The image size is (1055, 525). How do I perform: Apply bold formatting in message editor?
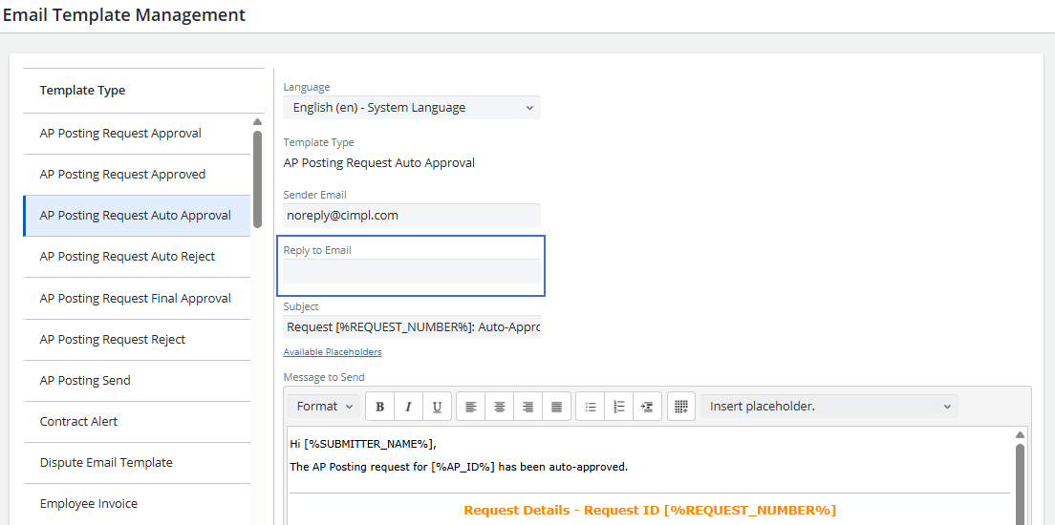(379, 407)
